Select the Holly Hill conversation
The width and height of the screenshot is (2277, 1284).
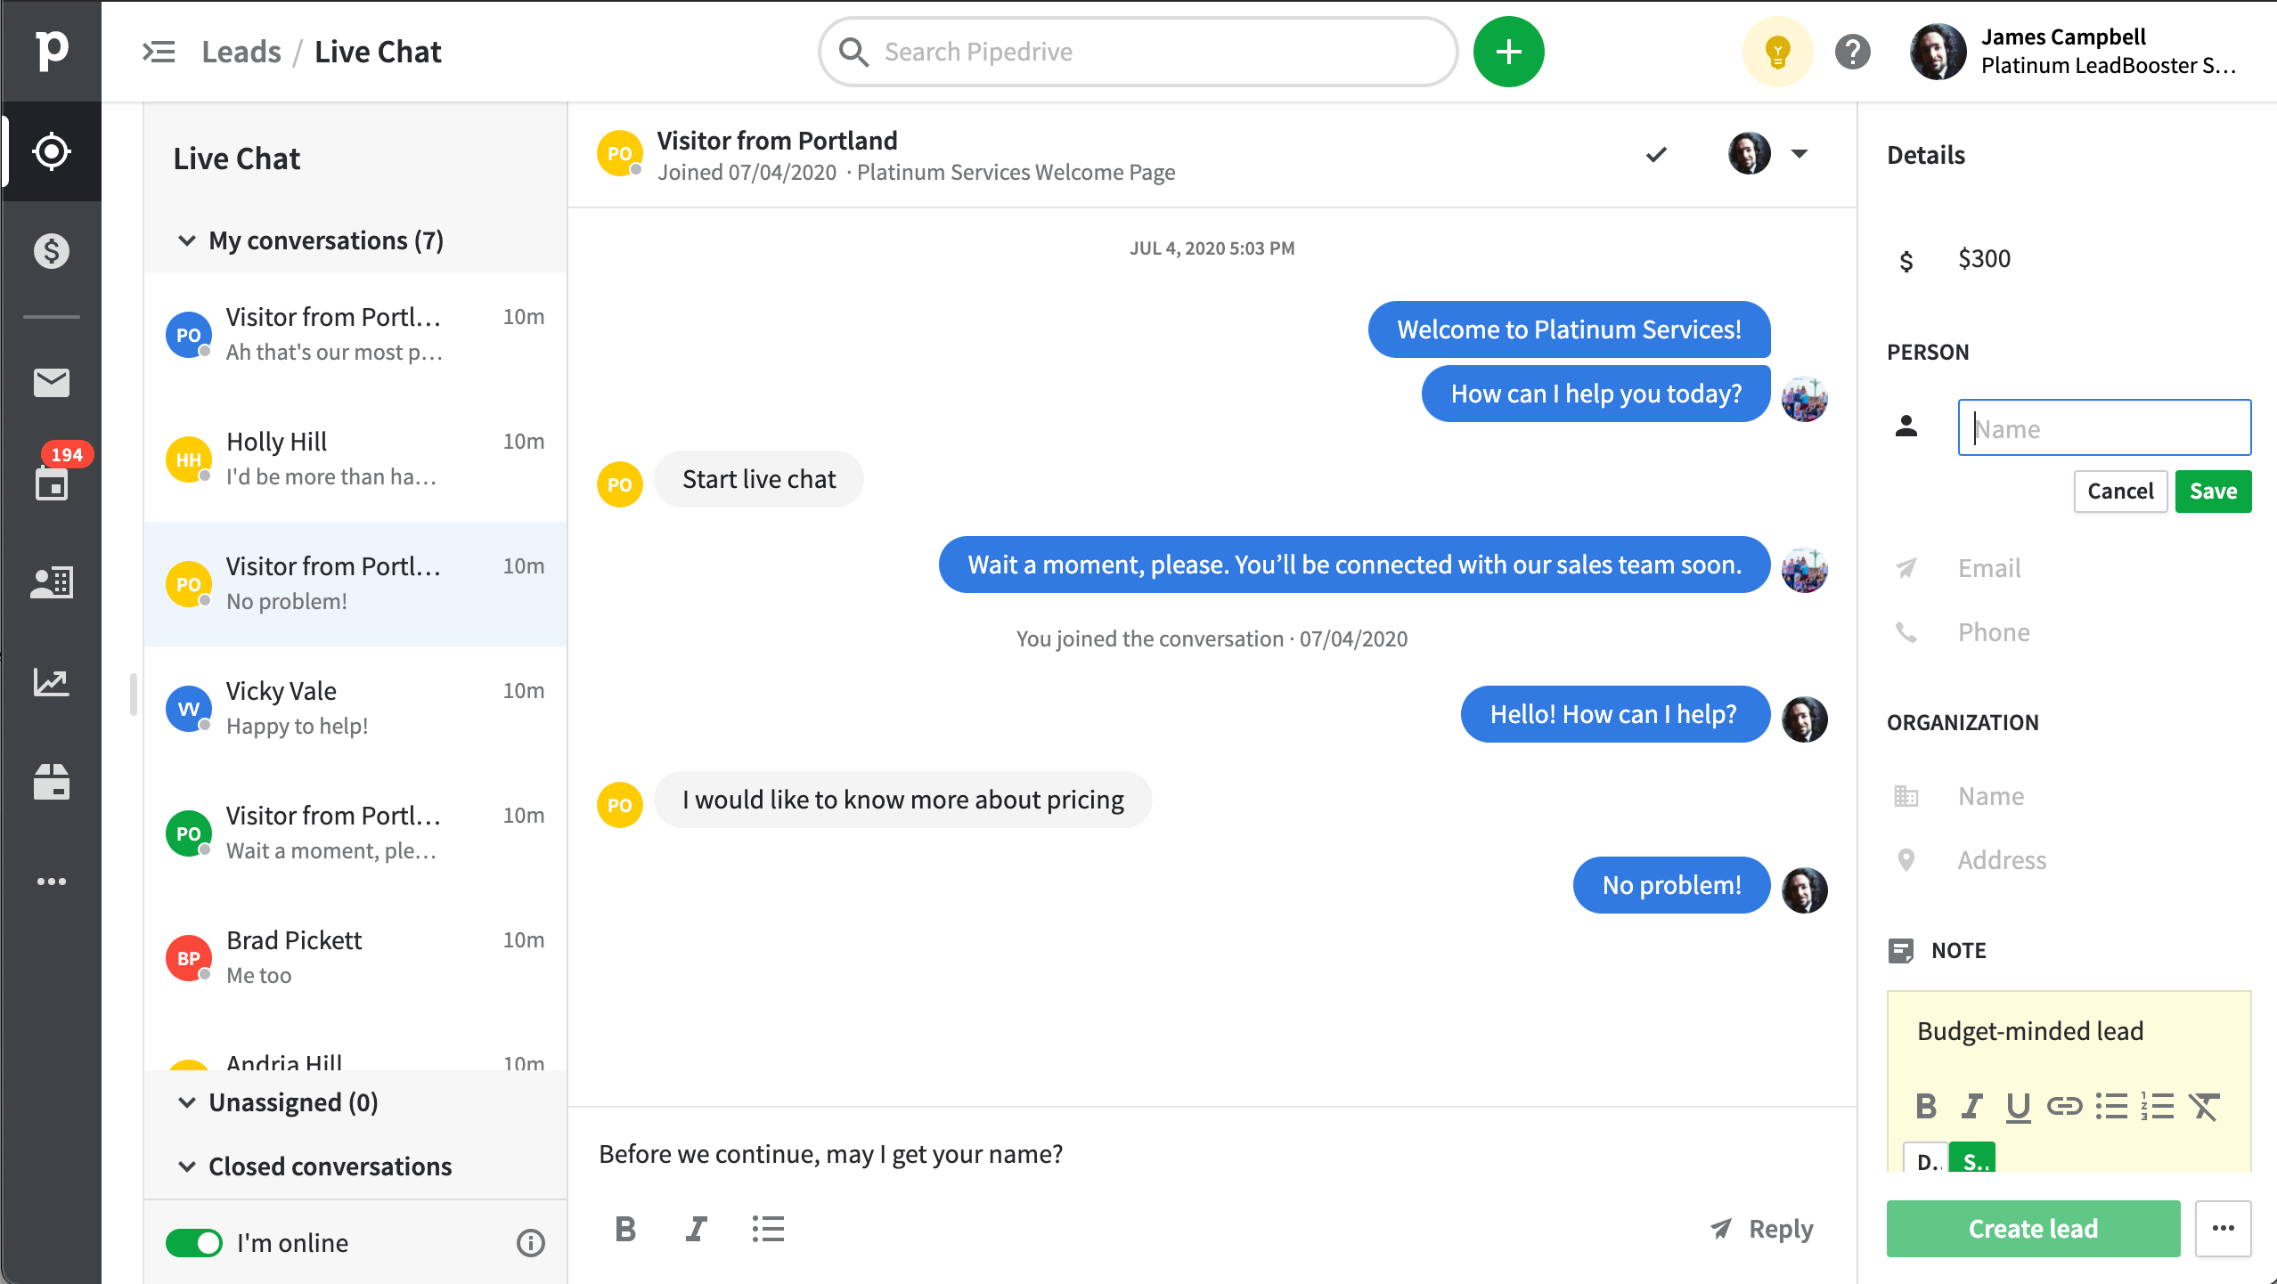(355, 459)
